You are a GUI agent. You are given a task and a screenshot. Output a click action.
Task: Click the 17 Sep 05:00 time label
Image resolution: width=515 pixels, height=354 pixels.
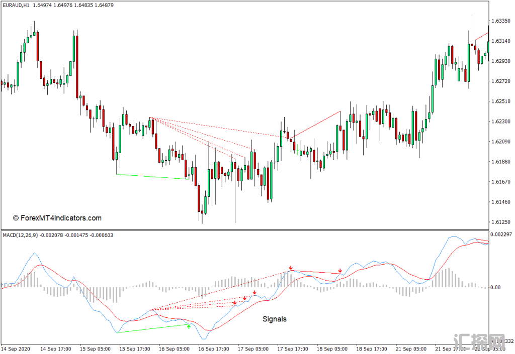click(x=253, y=349)
